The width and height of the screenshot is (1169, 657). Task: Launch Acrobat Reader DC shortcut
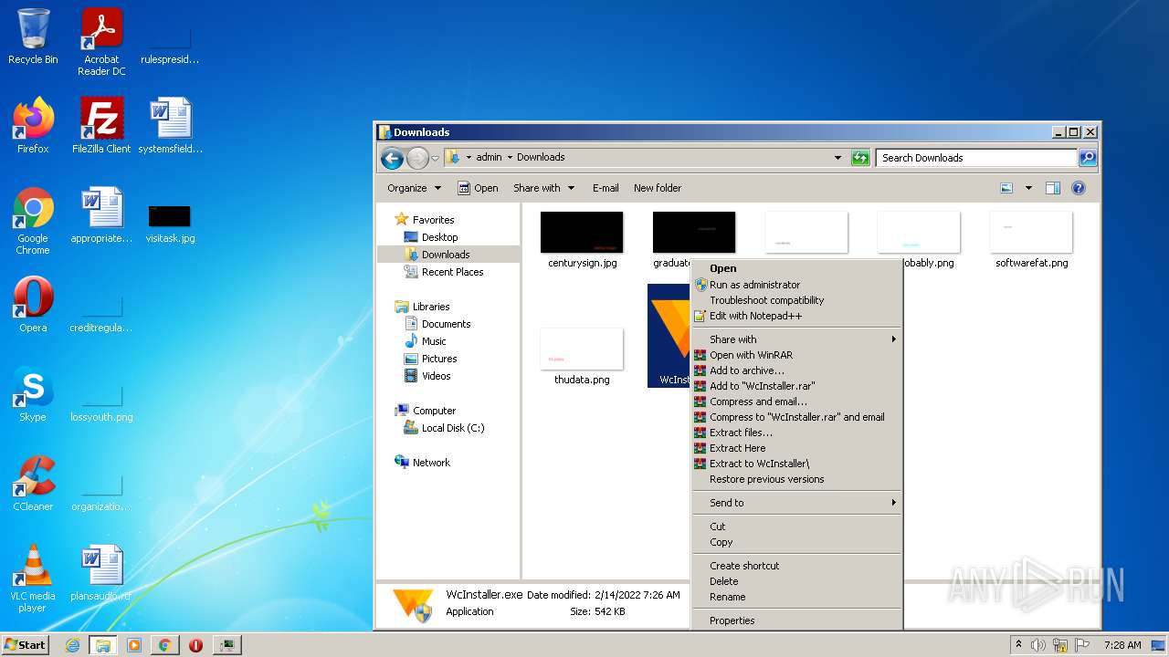tap(101, 42)
